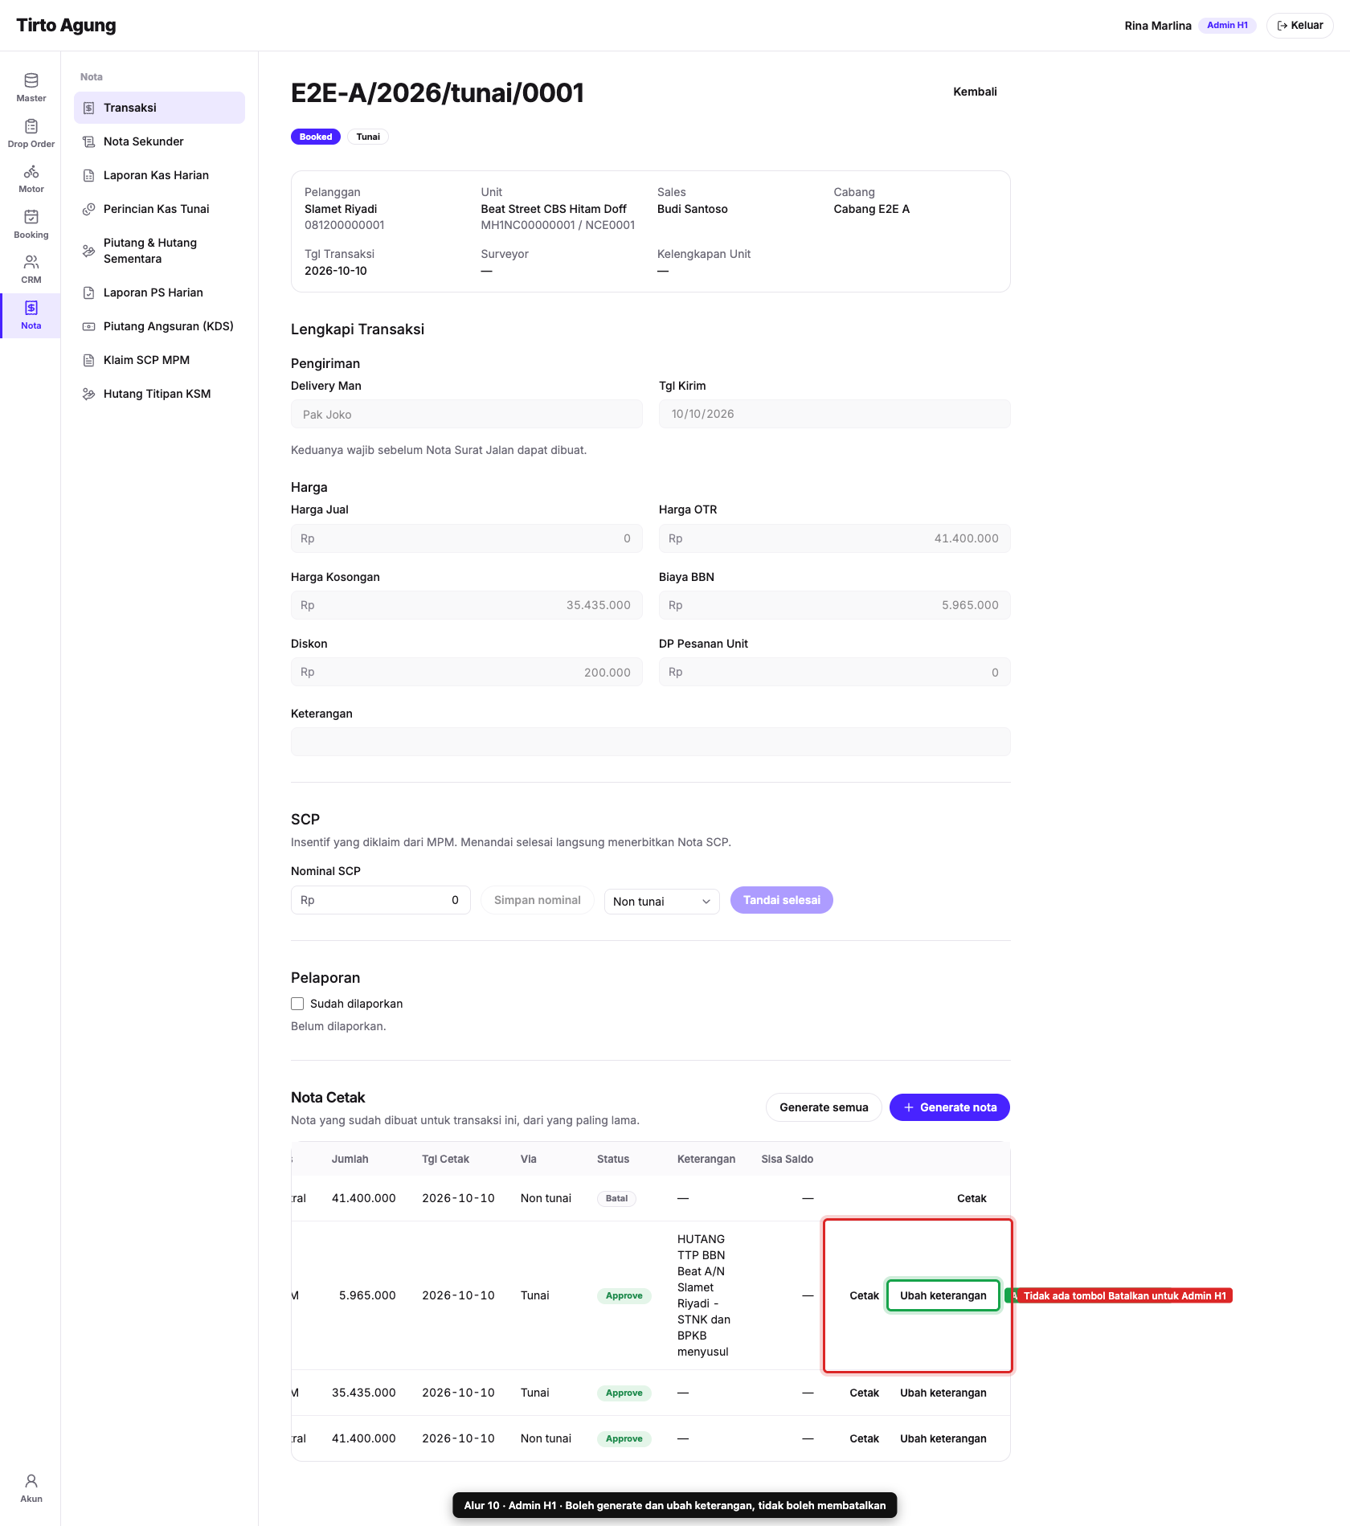This screenshot has width=1350, height=1526.
Task: Click Kembali to go back
Action: (x=975, y=92)
